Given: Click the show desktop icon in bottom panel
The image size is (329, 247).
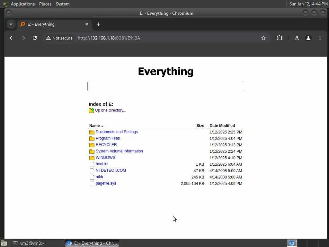Looking at the screenshot, I should click(x=4, y=243).
